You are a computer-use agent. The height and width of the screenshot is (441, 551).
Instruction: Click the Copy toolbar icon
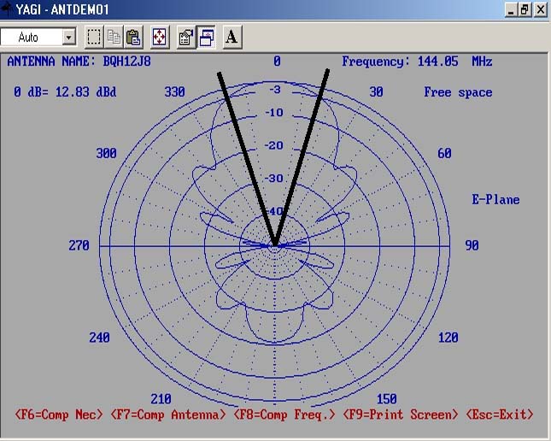[114, 37]
